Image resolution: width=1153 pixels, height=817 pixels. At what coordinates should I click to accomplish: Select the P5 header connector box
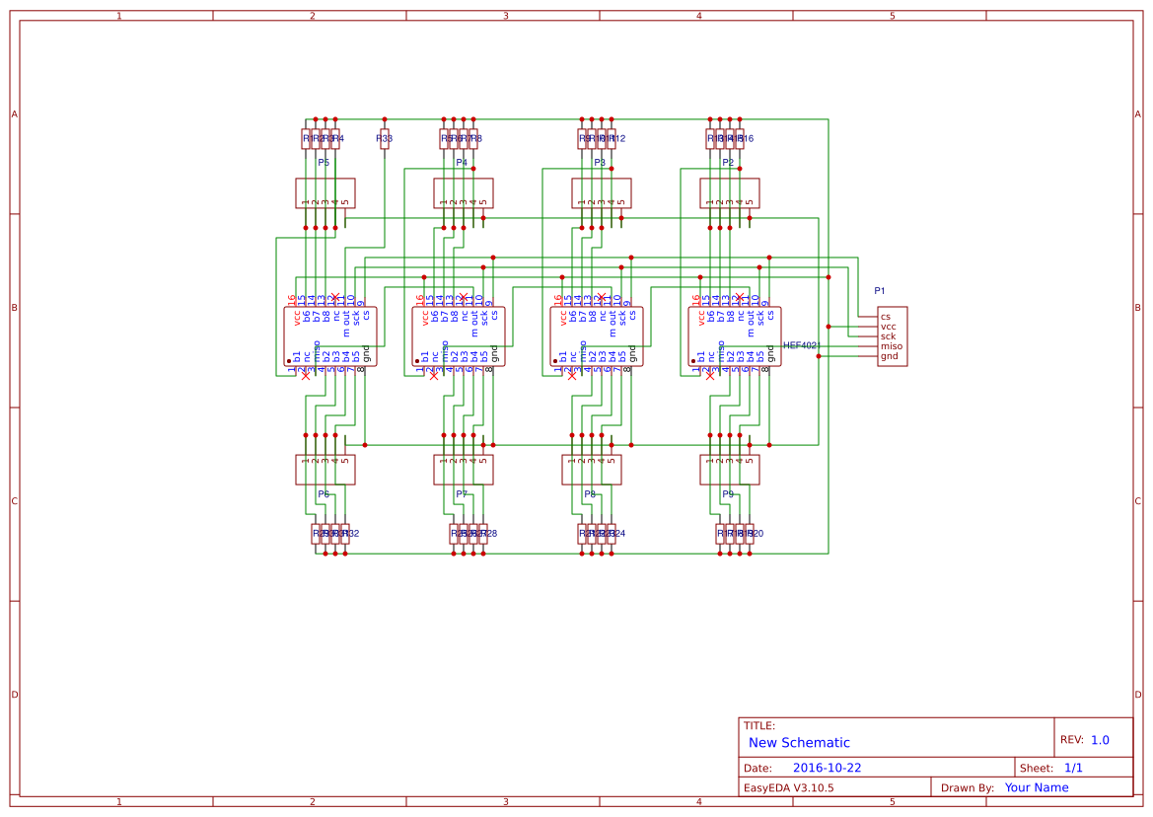click(x=325, y=192)
